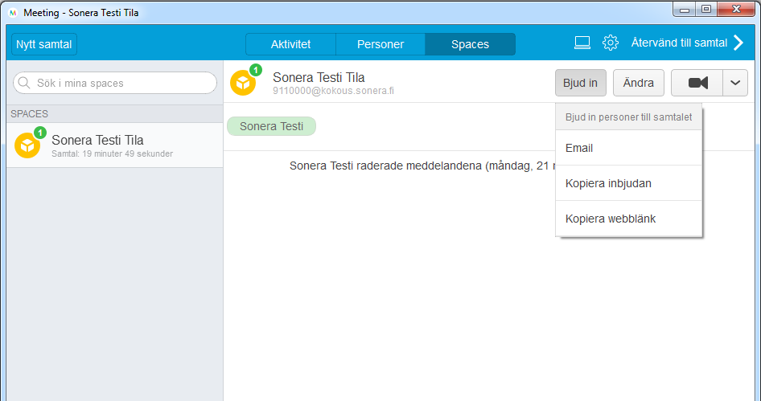Select the Spaces tab

pyautogui.click(x=471, y=44)
